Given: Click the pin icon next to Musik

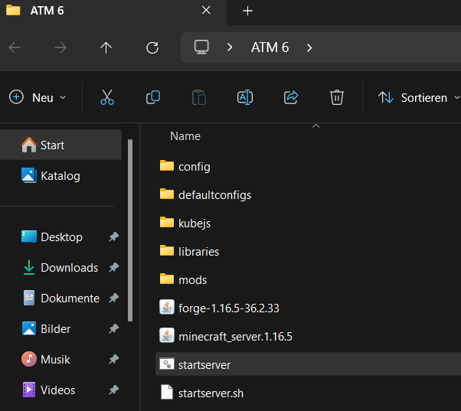Looking at the screenshot, I should [x=114, y=359].
